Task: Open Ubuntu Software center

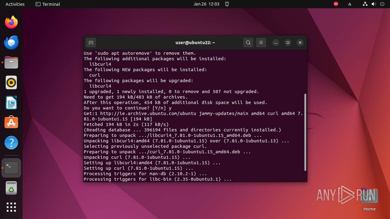Action: coord(11,123)
